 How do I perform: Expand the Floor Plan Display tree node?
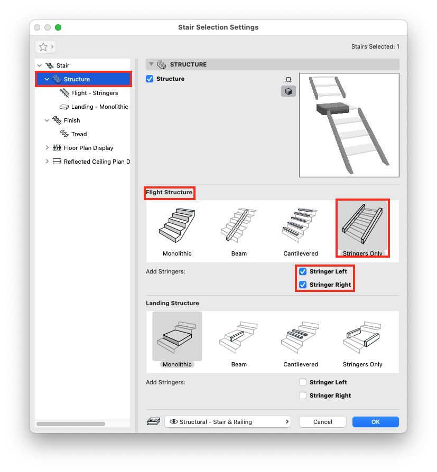tap(47, 148)
